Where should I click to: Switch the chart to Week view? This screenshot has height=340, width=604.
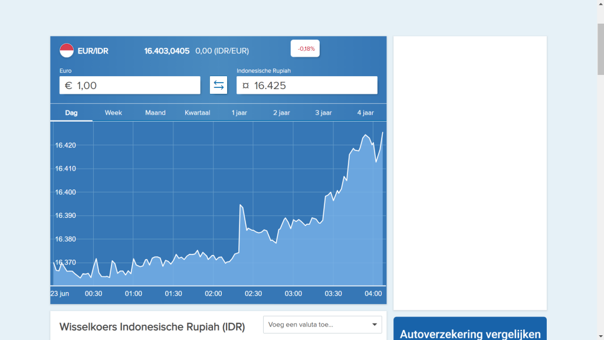pyautogui.click(x=113, y=113)
